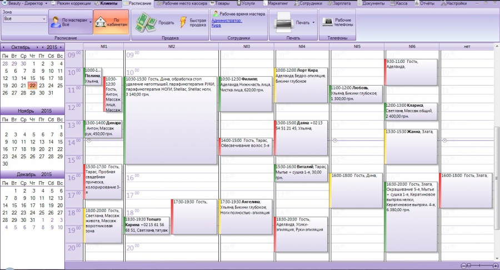
Task: Select the №6 room column header
Action: (412, 47)
